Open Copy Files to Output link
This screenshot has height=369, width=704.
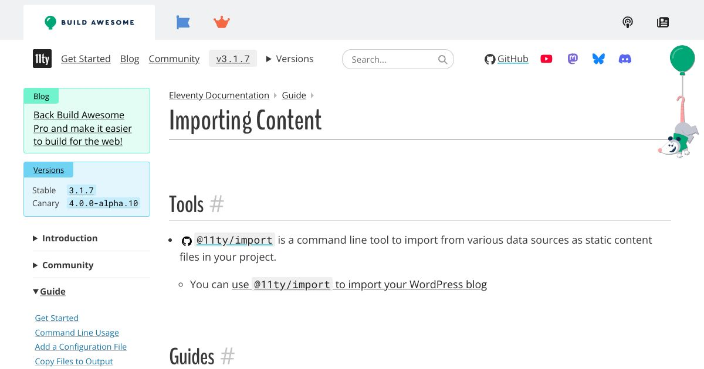point(74,361)
